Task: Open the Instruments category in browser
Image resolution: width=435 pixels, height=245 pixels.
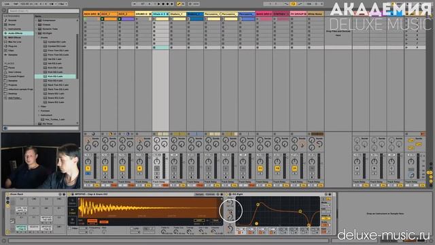Action: click(14, 29)
